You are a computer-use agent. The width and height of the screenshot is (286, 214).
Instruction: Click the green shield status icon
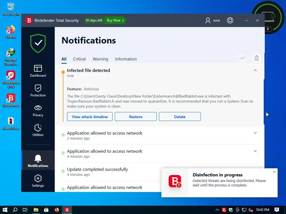tap(38, 43)
